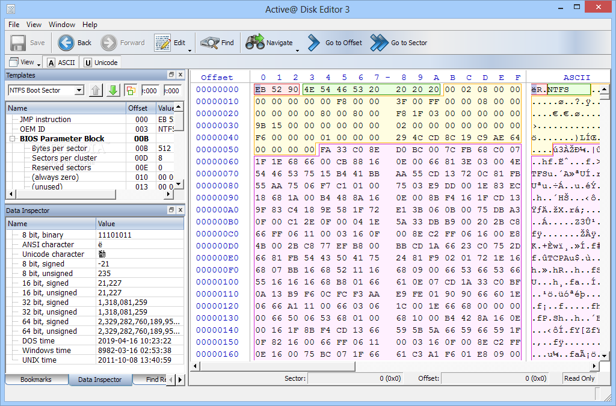Click the Go to Sector double chevron
Image resolution: width=616 pixels, height=406 pixels.
coord(379,43)
